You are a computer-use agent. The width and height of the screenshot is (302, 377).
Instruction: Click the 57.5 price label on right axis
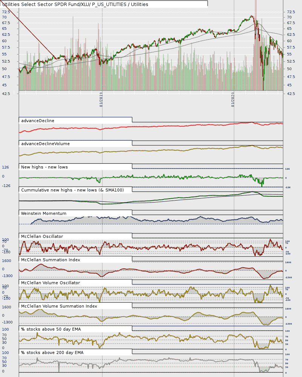point(291,48)
